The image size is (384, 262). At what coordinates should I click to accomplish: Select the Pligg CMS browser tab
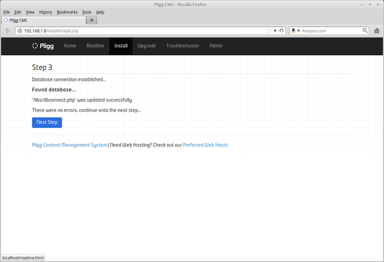coord(44,20)
